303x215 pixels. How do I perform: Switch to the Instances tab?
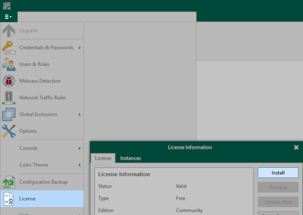click(x=130, y=158)
